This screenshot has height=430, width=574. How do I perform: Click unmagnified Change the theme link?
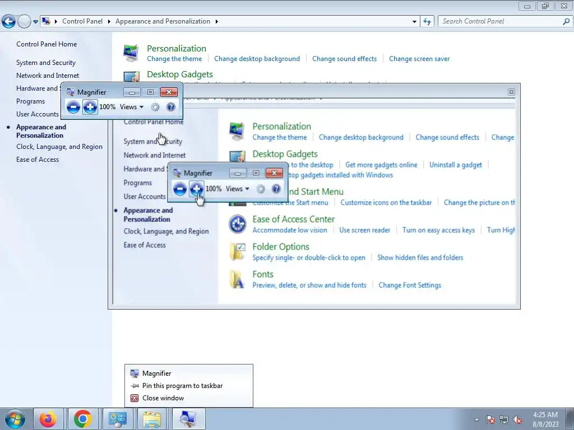tap(174, 59)
